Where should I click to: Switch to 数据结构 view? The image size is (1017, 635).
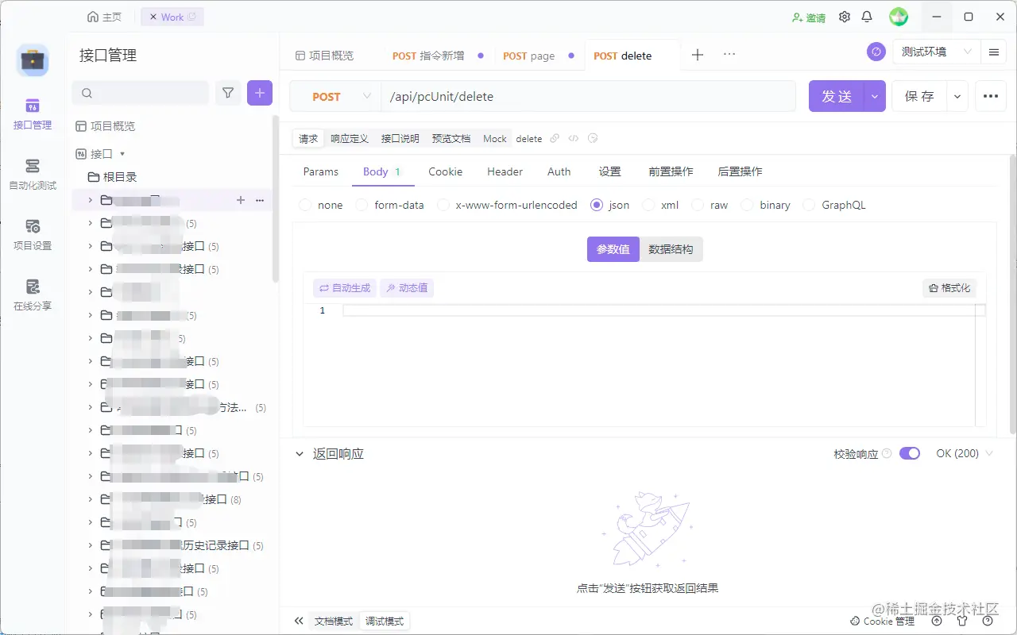tap(671, 249)
